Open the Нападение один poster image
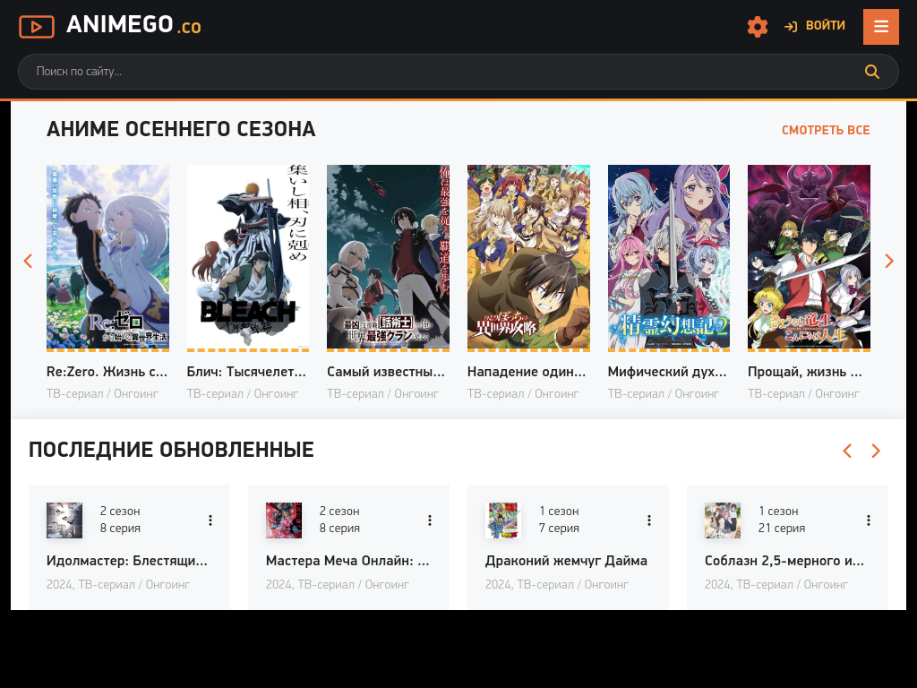Image resolution: width=917 pixels, height=688 pixels. [528, 258]
